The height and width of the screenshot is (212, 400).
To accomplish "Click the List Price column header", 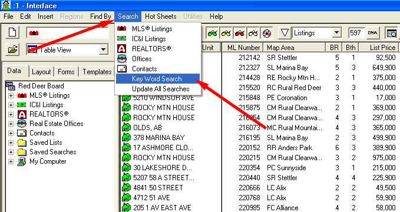I will point(378,48).
